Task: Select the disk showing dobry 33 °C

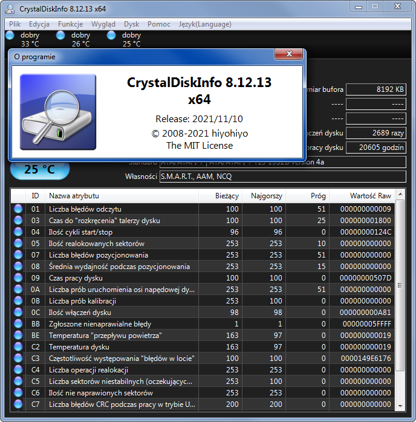Action: pyautogui.click(x=23, y=39)
